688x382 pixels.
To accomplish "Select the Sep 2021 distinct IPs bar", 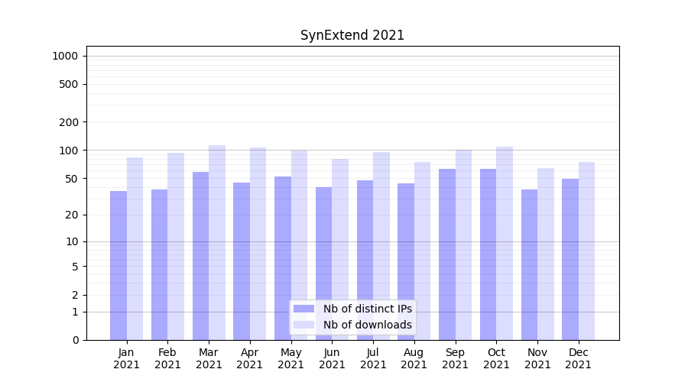I will point(447,254).
